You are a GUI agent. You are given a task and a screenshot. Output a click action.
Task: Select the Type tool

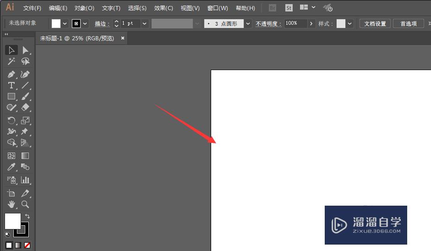(x=11, y=85)
